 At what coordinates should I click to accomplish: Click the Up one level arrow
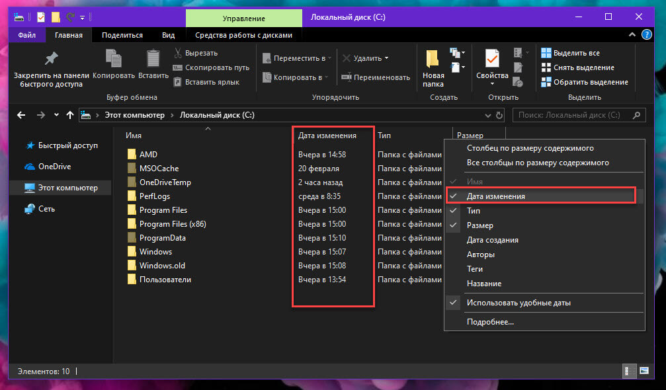[x=70, y=115]
